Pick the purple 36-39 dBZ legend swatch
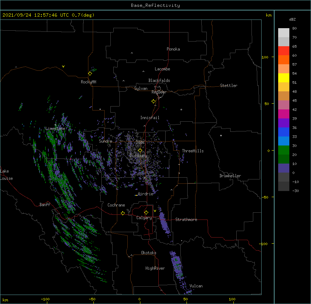 coord(284,123)
